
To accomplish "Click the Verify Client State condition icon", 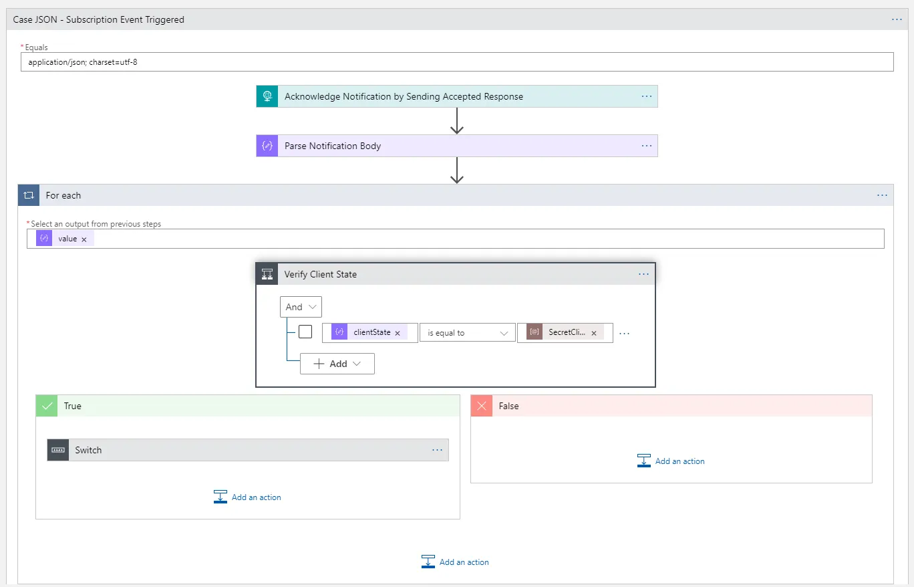I will pos(267,274).
